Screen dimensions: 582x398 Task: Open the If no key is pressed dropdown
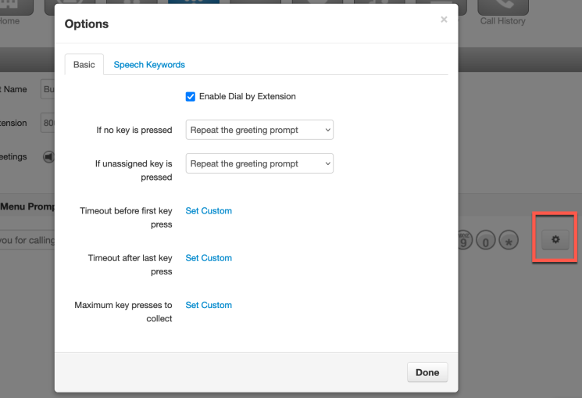tap(259, 130)
